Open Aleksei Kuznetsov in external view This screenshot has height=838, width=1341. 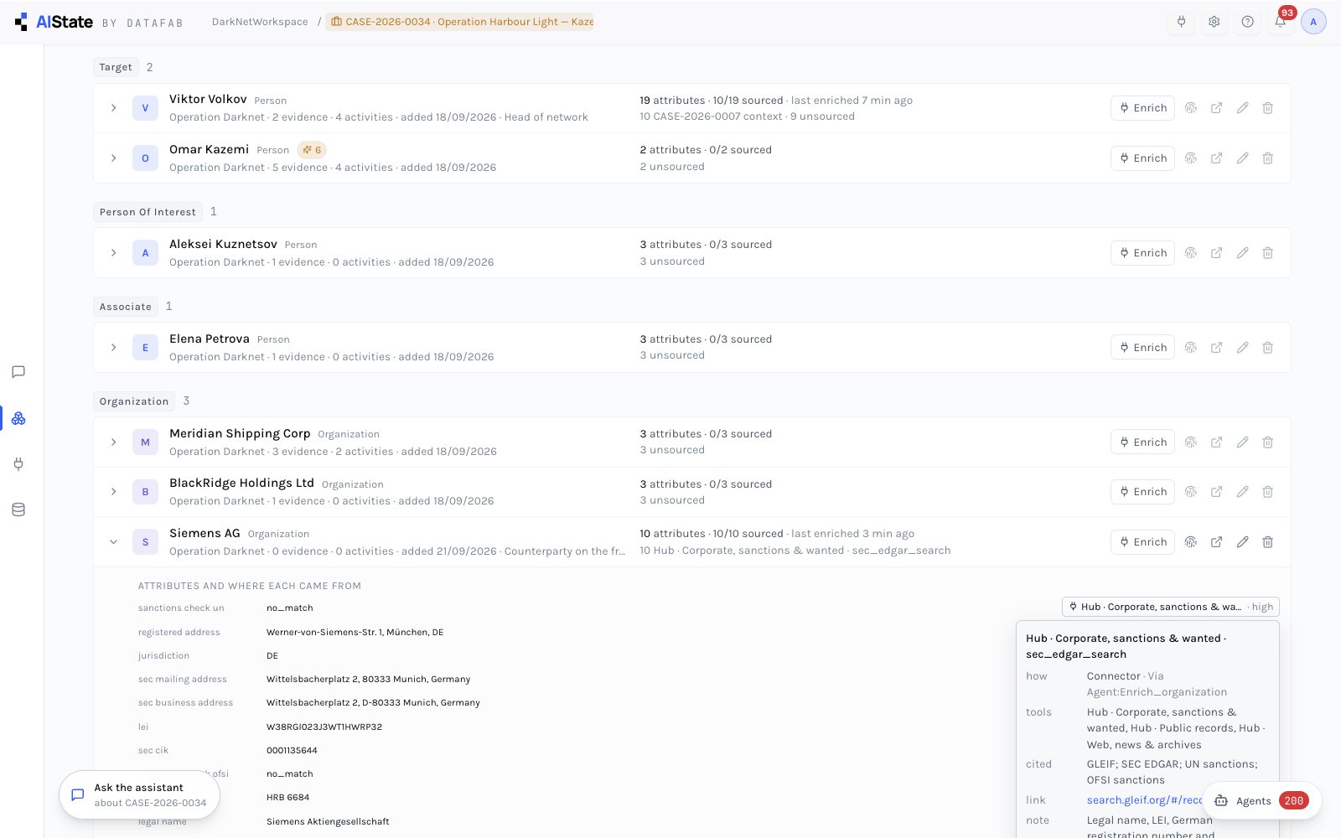tap(1216, 253)
